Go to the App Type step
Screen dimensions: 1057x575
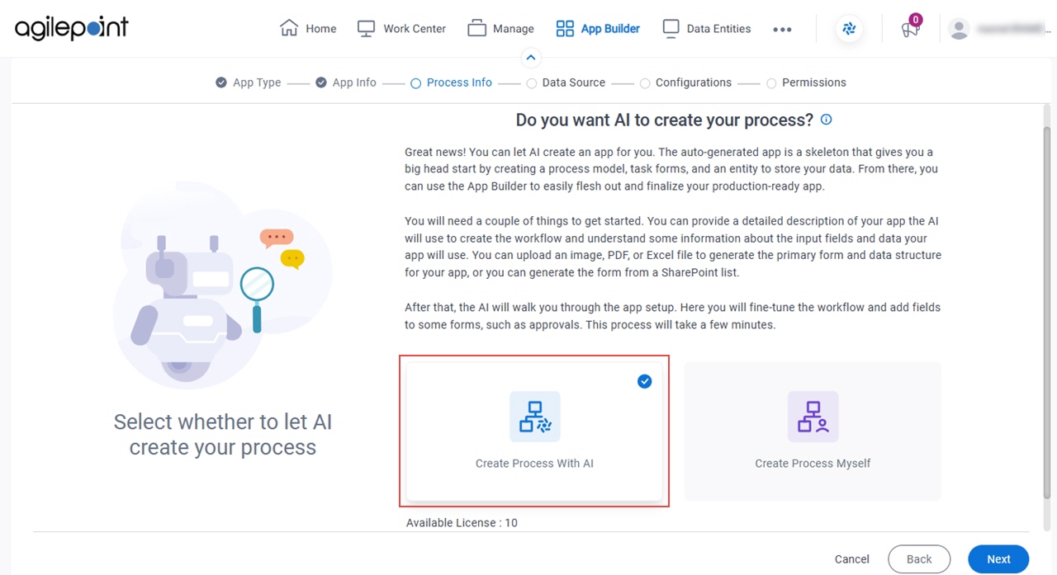pyautogui.click(x=257, y=82)
